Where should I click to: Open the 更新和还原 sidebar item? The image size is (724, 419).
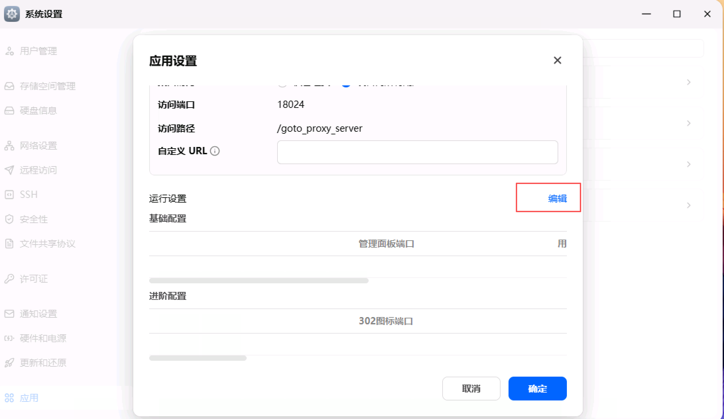[x=43, y=363]
